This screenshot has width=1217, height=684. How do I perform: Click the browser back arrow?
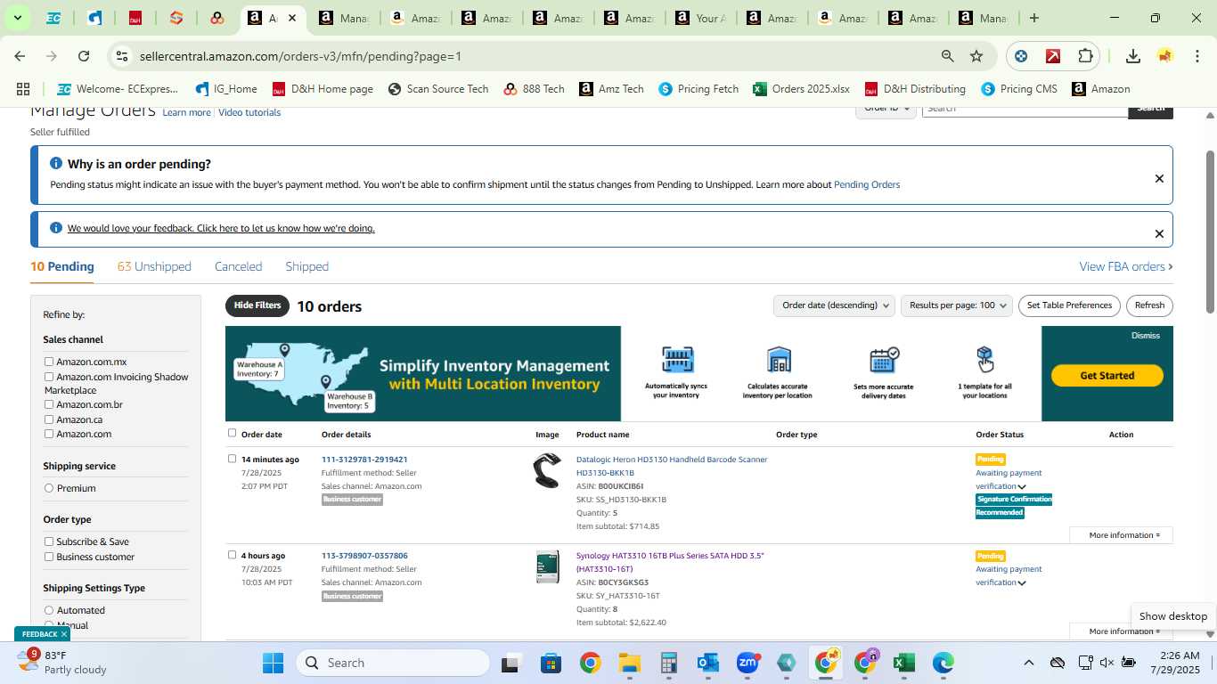(x=20, y=56)
